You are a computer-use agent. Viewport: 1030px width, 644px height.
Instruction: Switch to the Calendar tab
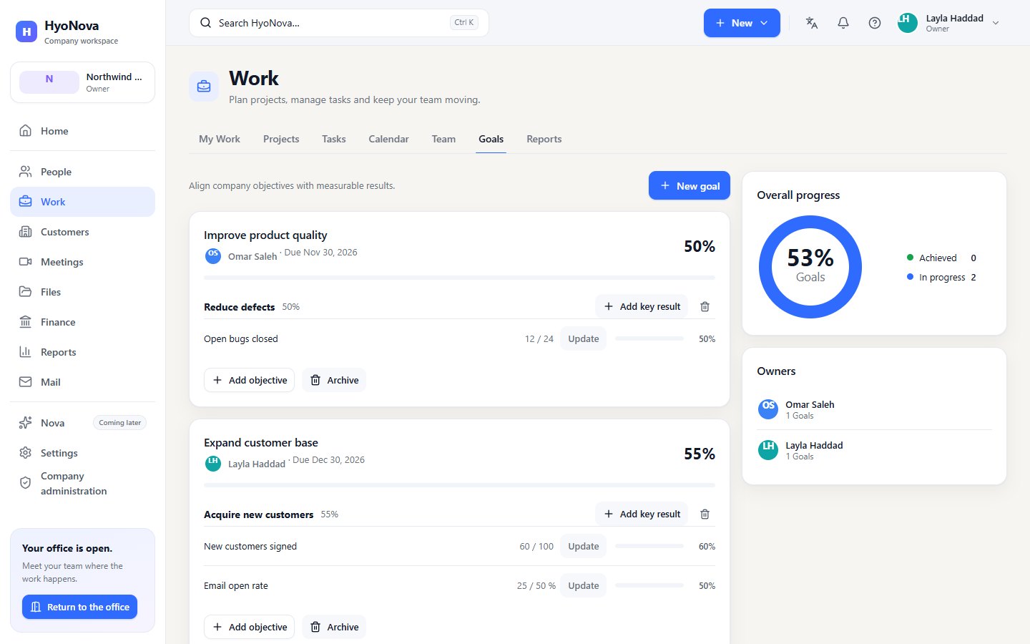(389, 139)
